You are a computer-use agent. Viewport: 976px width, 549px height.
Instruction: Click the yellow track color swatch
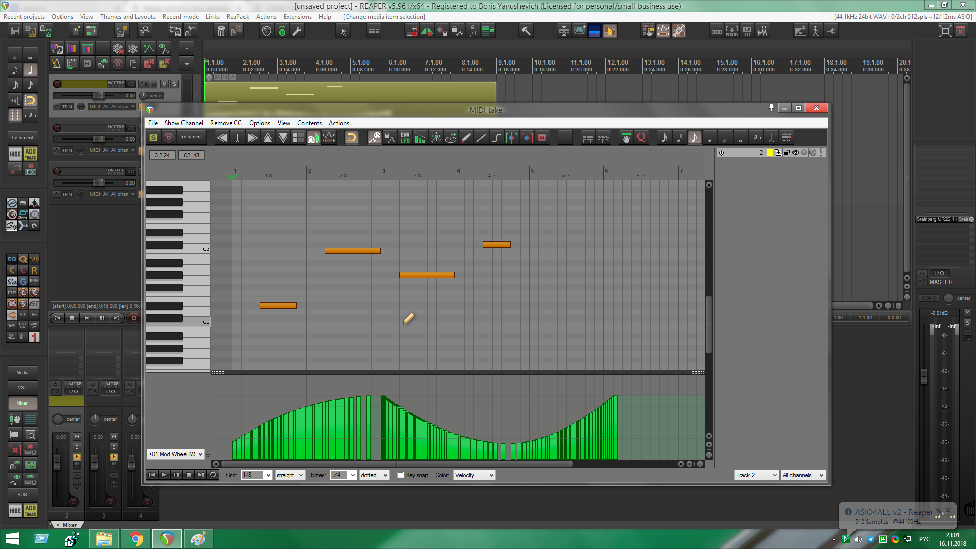click(770, 152)
